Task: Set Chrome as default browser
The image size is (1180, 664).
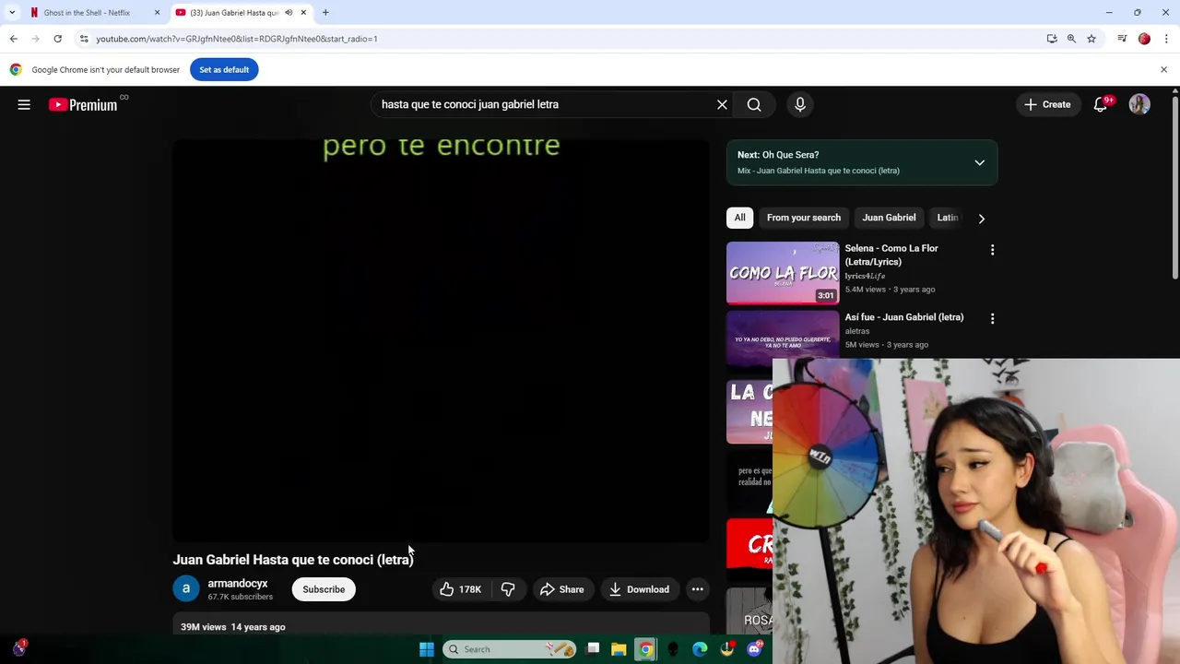Action: coord(224,69)
